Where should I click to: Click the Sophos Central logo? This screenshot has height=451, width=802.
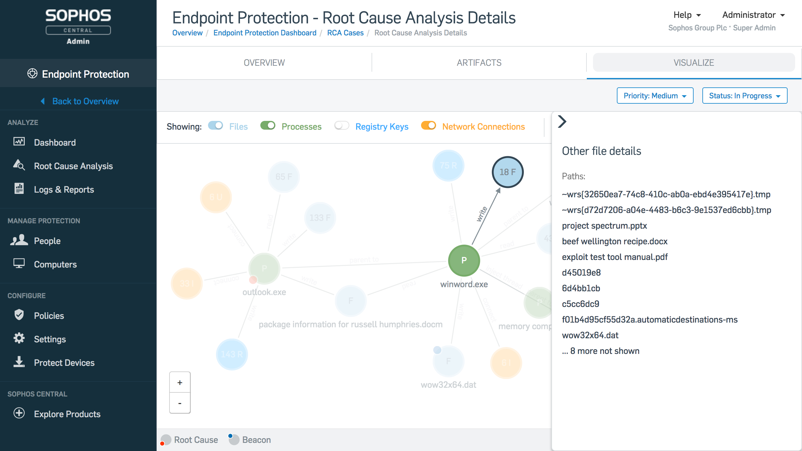coord(78,27)
